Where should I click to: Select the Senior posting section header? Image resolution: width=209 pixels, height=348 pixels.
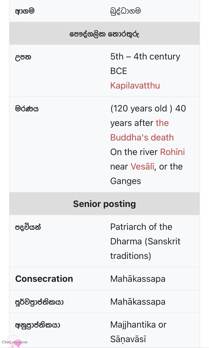(x=104, y=204)
